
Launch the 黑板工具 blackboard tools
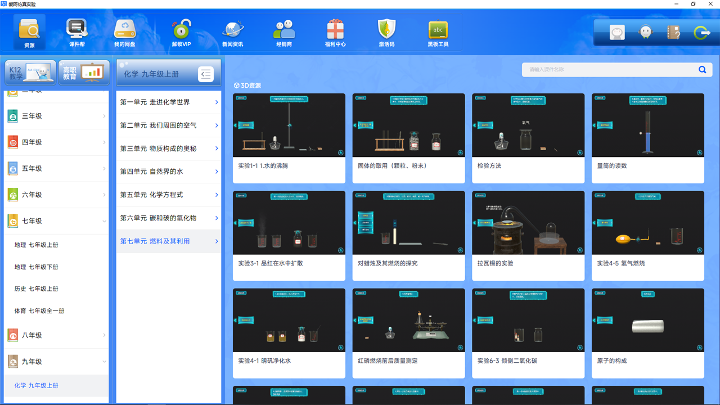[x=438, y=32]
